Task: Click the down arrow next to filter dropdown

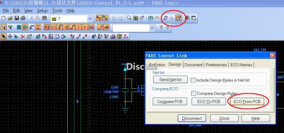Action: coord(168,27)
